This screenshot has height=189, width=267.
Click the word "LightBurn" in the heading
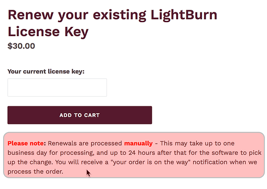point(184,15)
